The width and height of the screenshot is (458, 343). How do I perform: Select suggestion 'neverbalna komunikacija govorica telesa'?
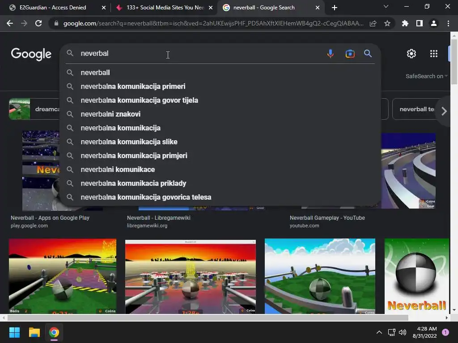(220, 197)
